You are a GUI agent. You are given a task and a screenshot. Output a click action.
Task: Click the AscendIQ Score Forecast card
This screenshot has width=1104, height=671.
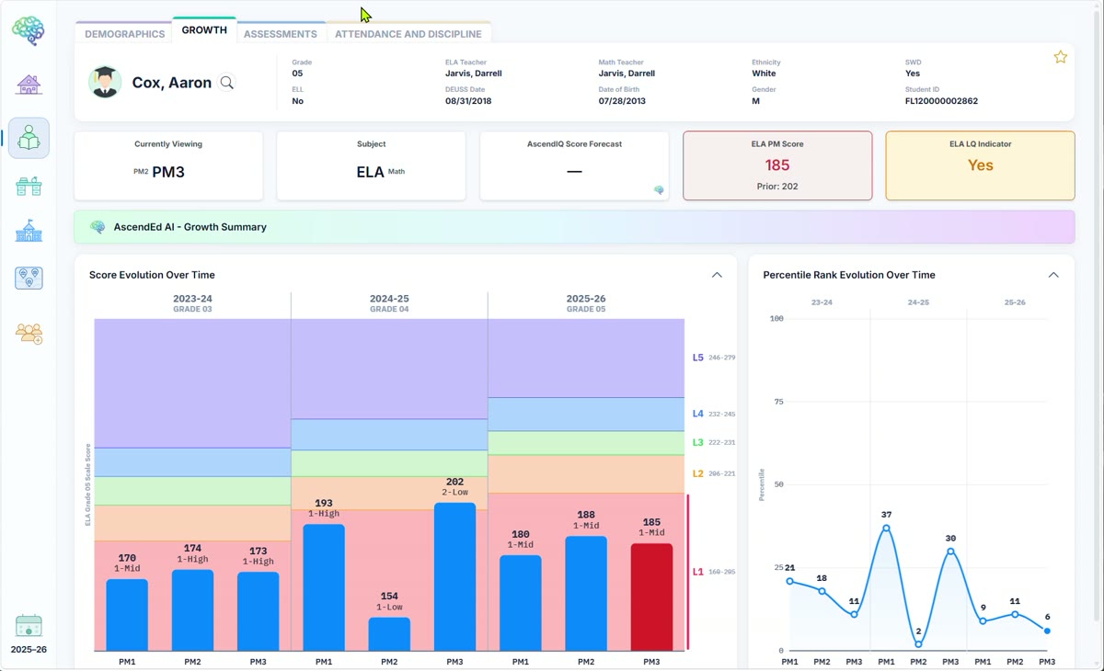point(574,165)
